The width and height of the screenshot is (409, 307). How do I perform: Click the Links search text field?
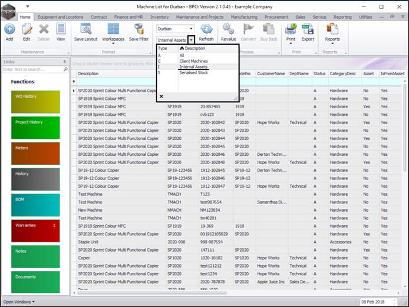[x=32, y=69]
